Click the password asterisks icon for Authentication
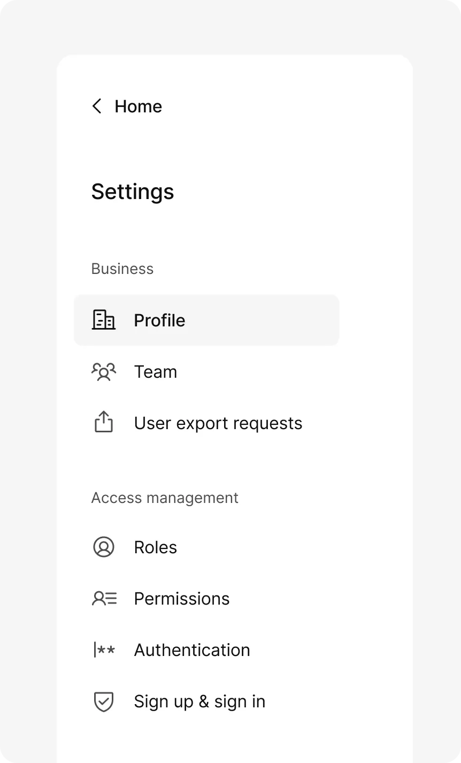 [104, 650]
